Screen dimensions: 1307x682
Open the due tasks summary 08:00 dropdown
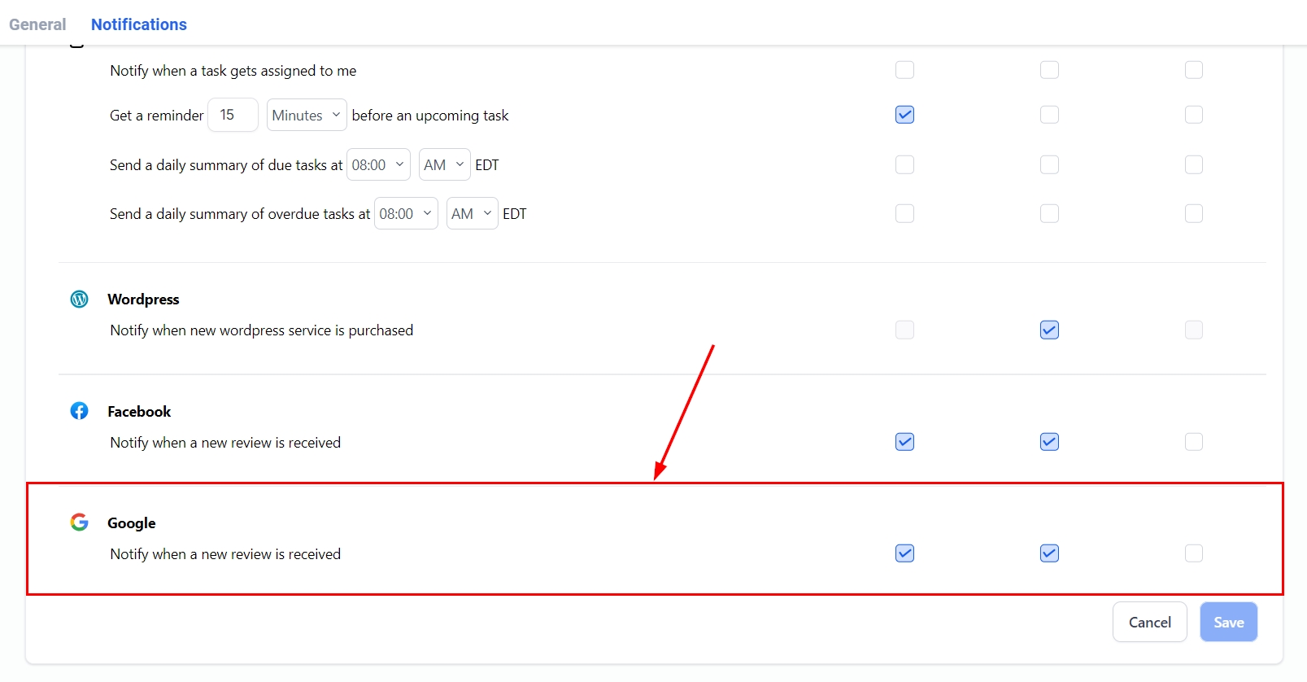[x=378, y=164]
